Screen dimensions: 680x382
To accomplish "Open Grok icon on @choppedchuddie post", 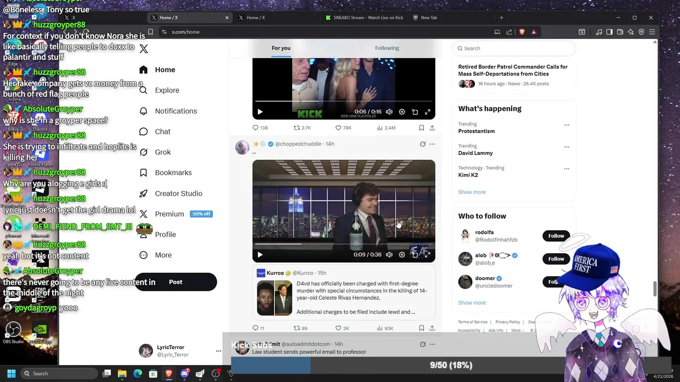I will 422,144.
